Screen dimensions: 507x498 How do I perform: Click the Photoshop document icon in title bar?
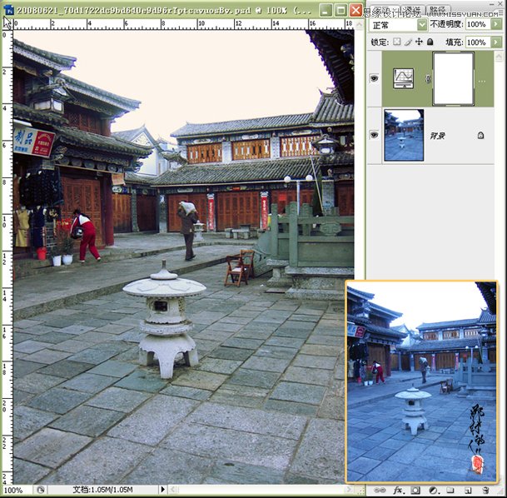[x=8, y=10]
